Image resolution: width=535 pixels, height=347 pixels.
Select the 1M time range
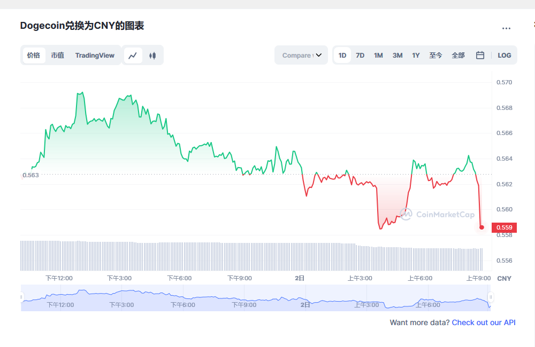tap(378, 55)
